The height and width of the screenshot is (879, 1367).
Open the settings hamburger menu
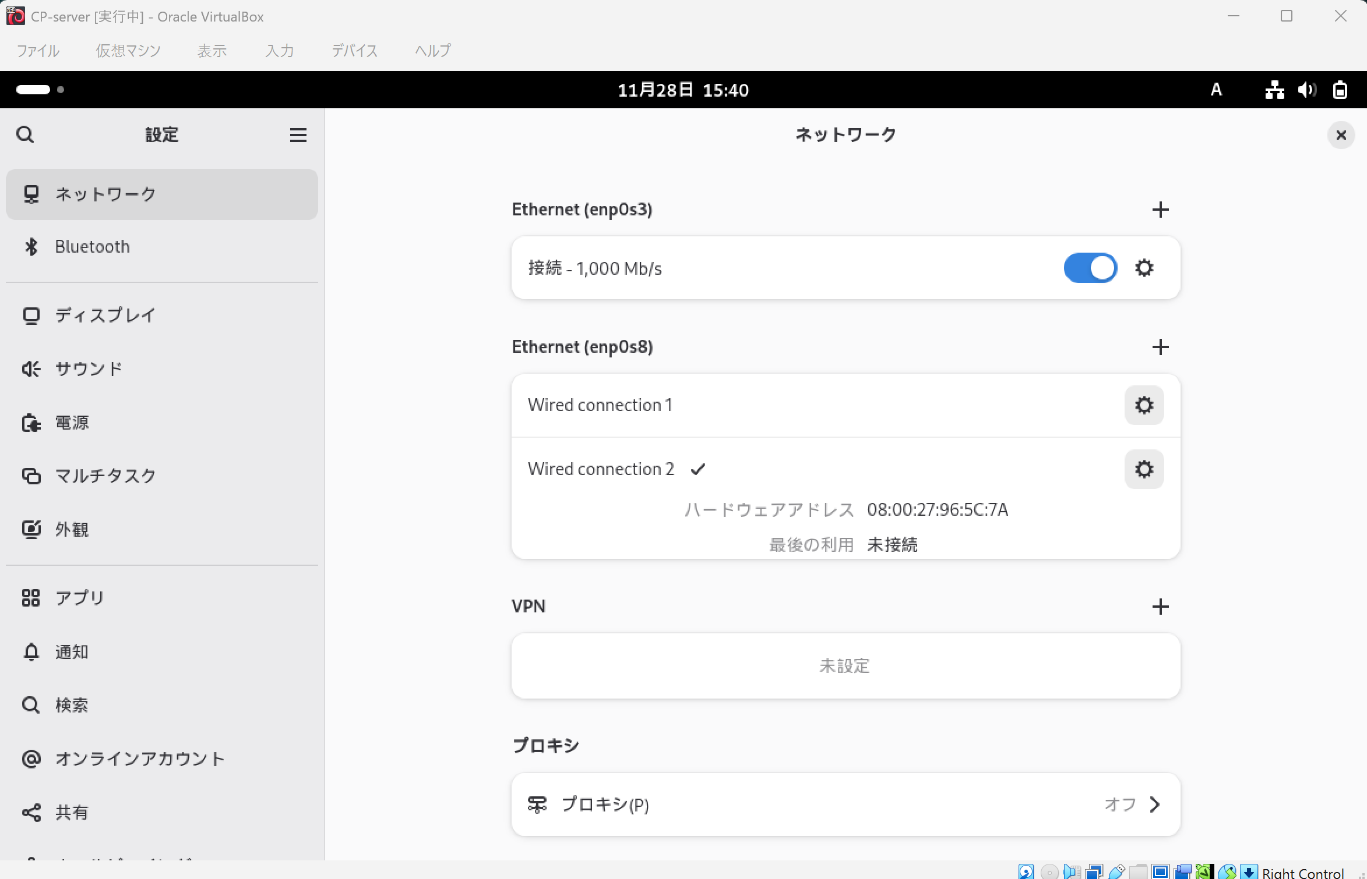pos(298,135)
